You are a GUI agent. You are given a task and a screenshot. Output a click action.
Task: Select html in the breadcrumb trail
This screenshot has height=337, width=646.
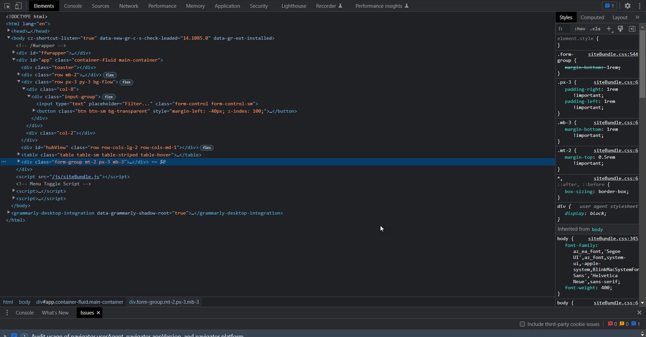tap(8, 302)
